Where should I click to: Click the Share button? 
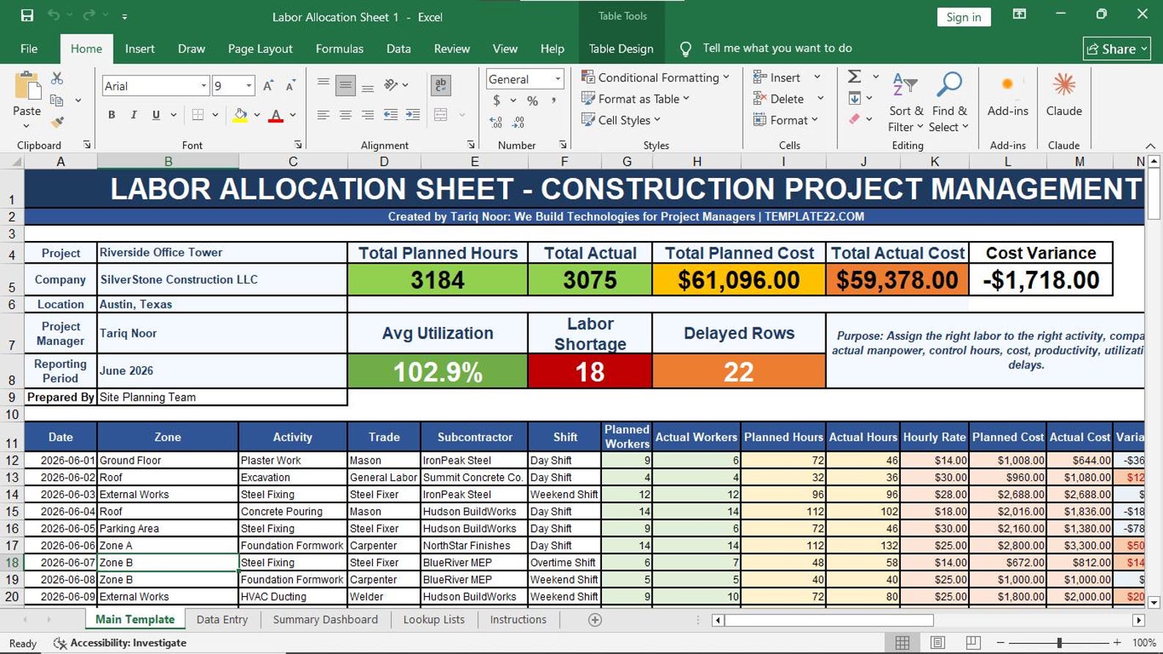coord(1116,48)
